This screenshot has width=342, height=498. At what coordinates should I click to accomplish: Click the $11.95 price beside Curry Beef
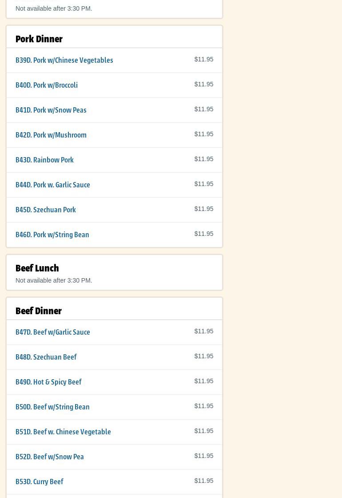(203, 481)
